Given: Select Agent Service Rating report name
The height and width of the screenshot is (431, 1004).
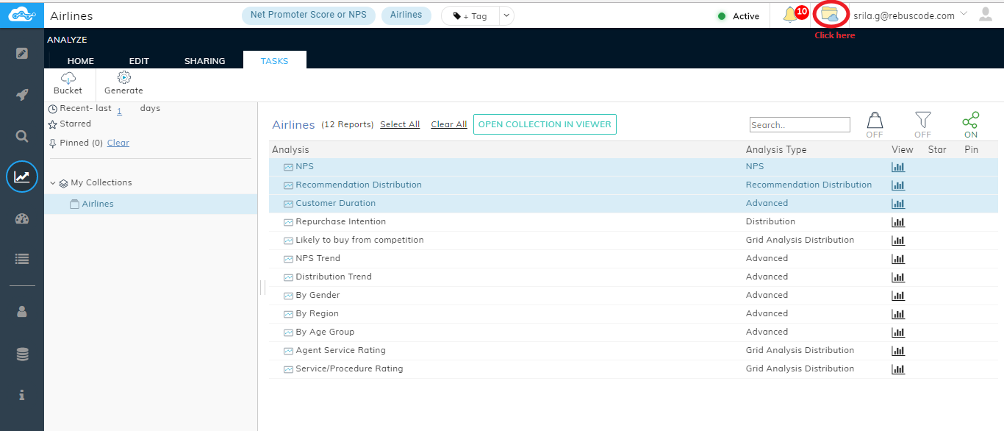Looking at the screenshot, I should click(341, 350).
